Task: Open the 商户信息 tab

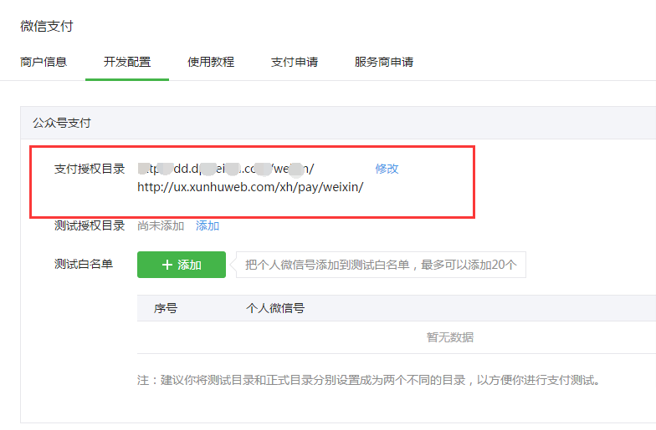Action: pyautogui.click(x=44, y=62)
